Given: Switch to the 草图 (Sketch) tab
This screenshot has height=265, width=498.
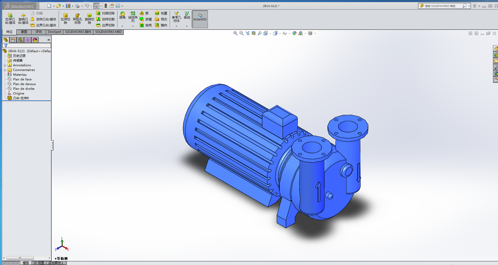Looking at the screenshot, I should coord(24,32).
